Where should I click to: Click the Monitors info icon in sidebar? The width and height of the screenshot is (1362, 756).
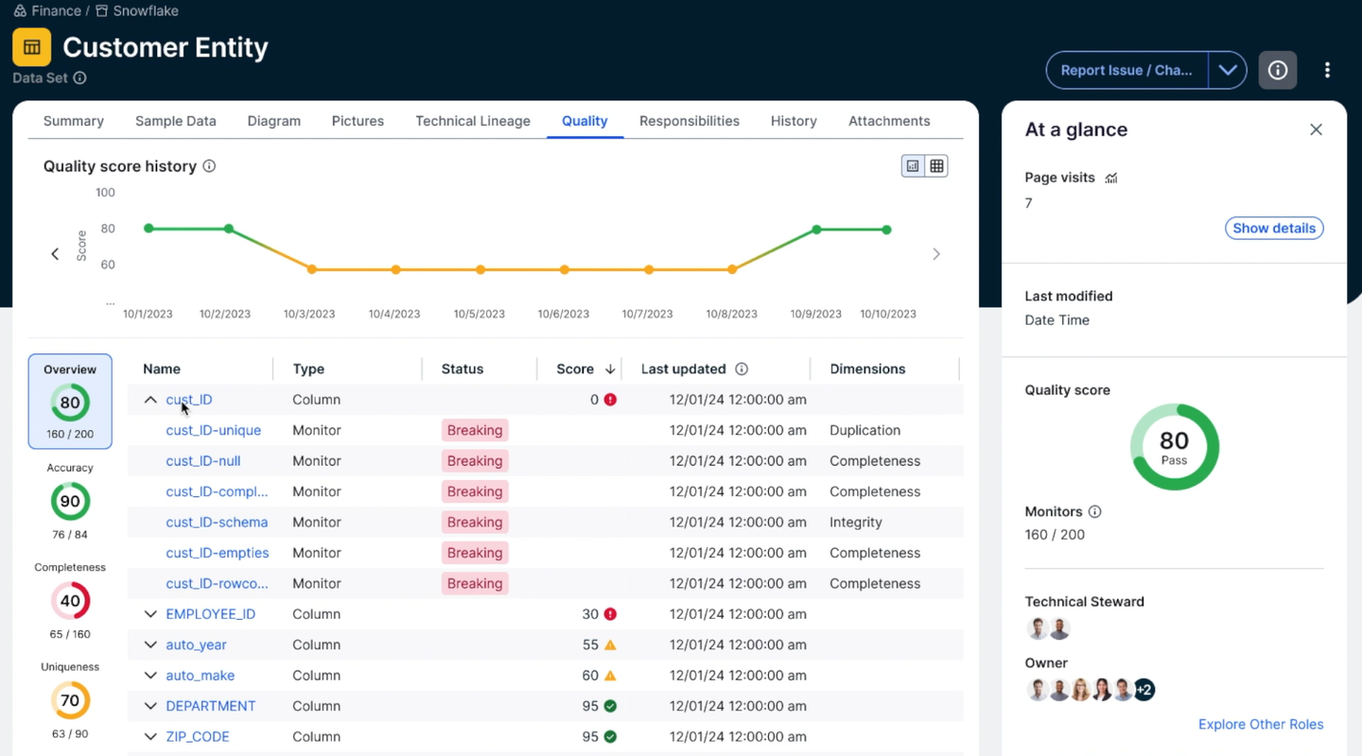click(1095, 511)
